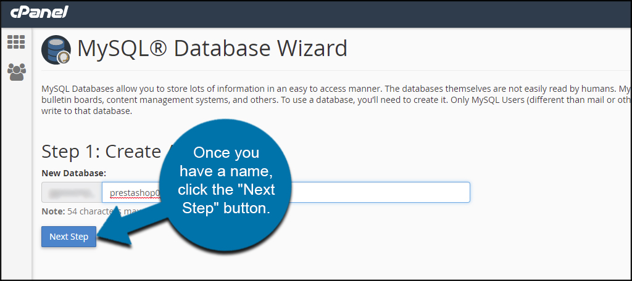The image size is (632, 281).
Task: Click the MySQL® Database Wizard page title
Action: pos(212,49)
